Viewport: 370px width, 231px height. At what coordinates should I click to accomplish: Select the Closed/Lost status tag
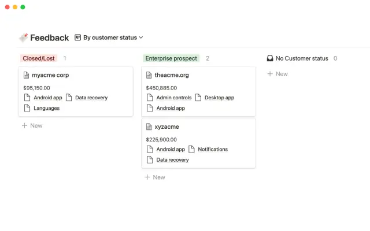click(x=39, y=58)
